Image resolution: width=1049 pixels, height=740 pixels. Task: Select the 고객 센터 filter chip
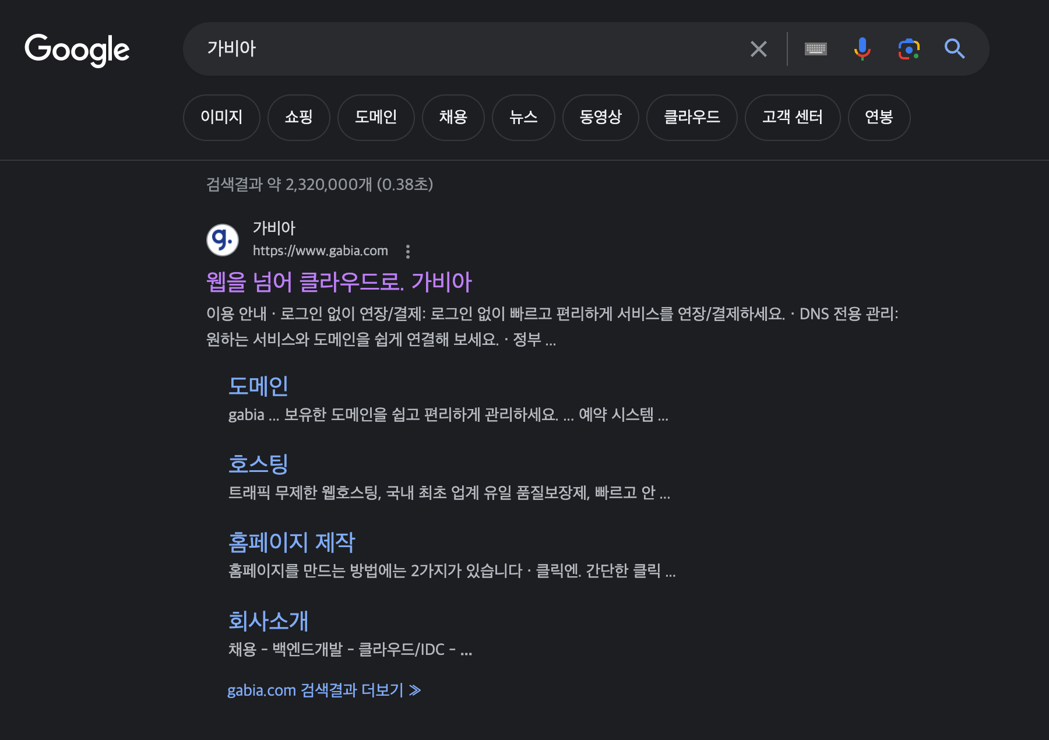793,117
